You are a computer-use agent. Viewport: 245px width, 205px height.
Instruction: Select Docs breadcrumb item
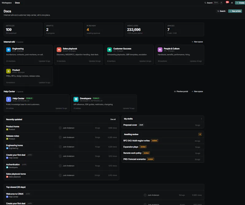click(17, 3)
